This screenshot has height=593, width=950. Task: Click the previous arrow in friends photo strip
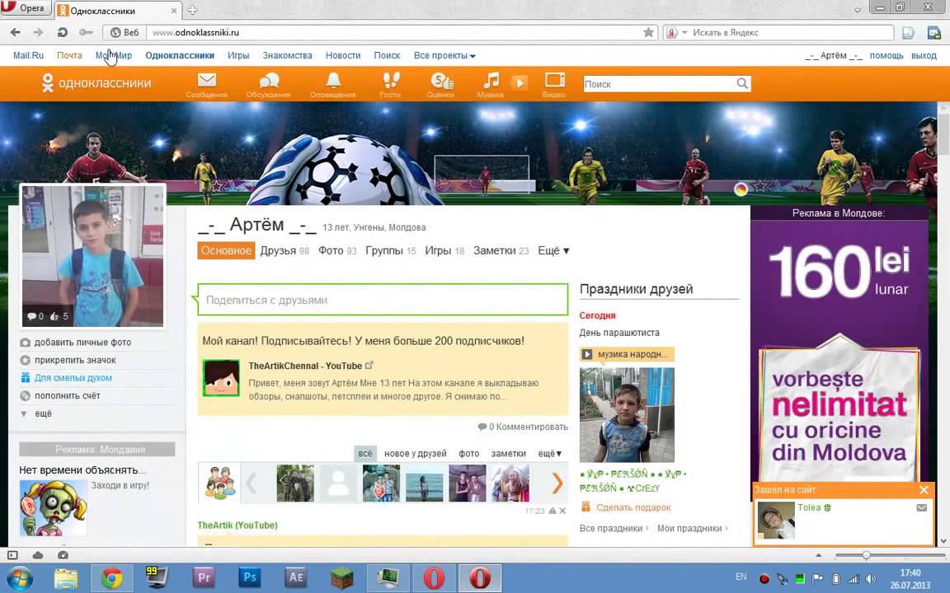tap(251, 483)
